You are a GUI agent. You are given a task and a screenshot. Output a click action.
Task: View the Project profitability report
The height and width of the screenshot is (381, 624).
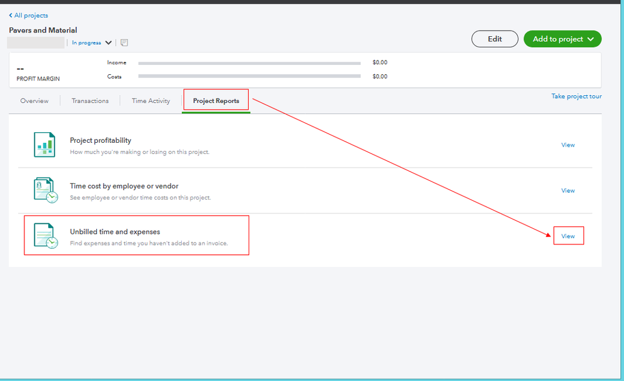pyautogui.click(x=568, y=145)
